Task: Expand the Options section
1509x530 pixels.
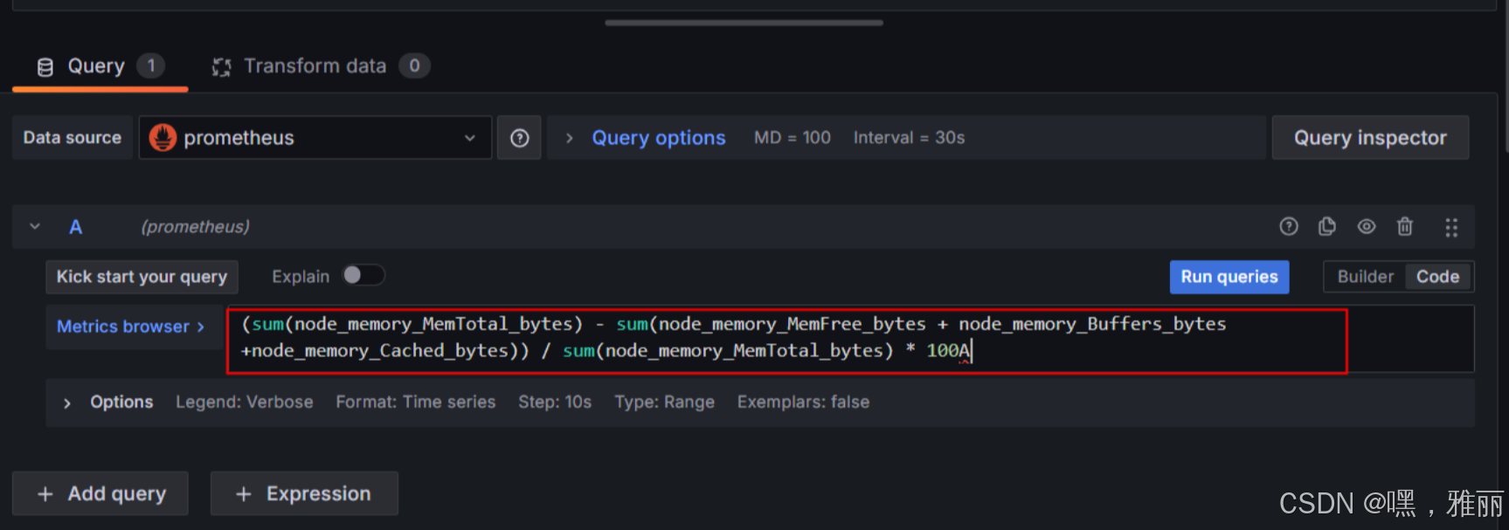Action: [x=67, y=403]
